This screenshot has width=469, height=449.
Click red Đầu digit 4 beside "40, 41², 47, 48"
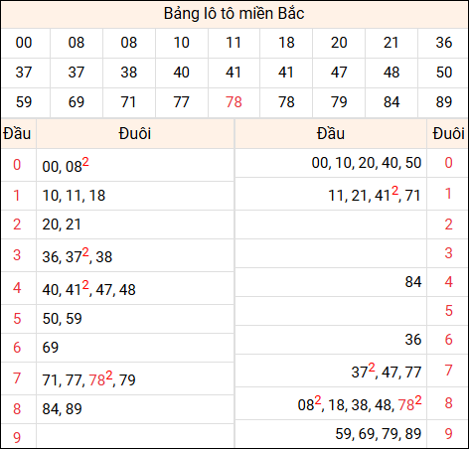[x=17, y=288]
